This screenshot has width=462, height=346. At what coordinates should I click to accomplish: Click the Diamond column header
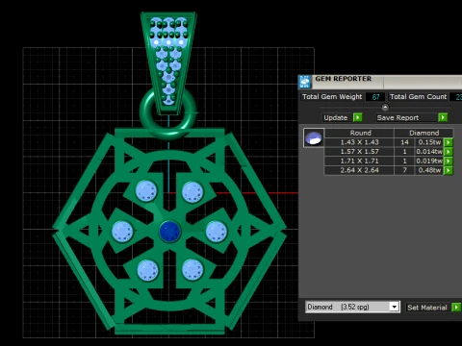click(x=423, y=133)
